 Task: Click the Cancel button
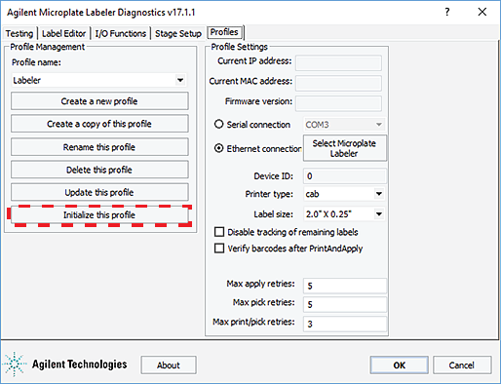click(462, 365)
